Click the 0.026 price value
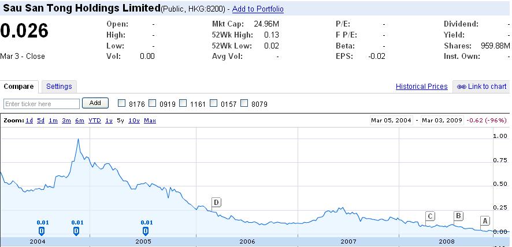The width and height of the screenshot is (512, 247). (x=24, y=31)
